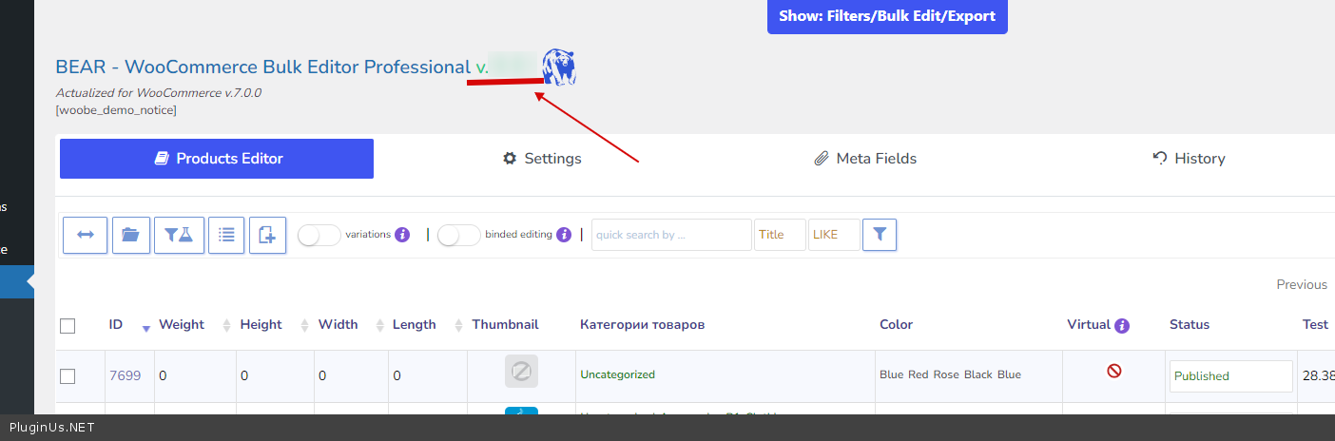
Task: Switch to the Settings tab
Action: [x=542, y=159]
